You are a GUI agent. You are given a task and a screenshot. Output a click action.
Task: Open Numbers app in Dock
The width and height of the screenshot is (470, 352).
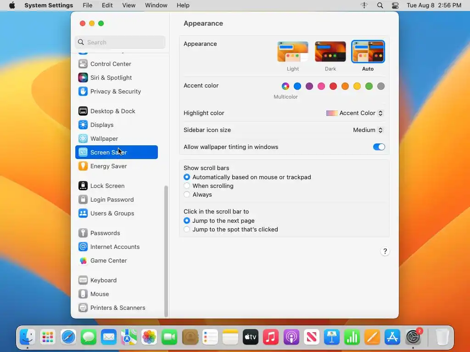[x=352, y=337]
